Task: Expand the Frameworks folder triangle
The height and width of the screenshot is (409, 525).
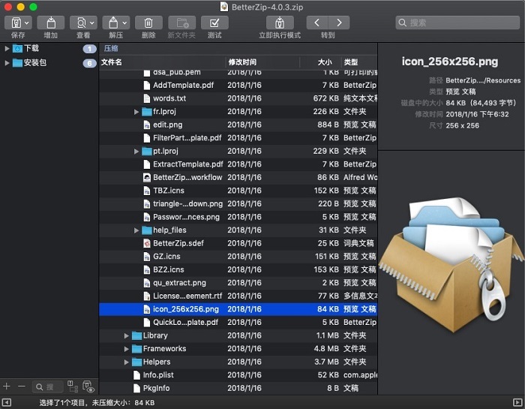Action: [x=127, y=349]
